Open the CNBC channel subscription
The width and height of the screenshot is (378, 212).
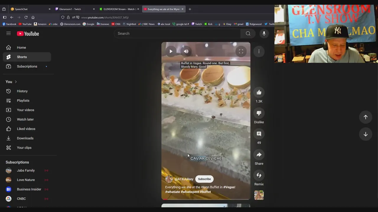point(27,199)
